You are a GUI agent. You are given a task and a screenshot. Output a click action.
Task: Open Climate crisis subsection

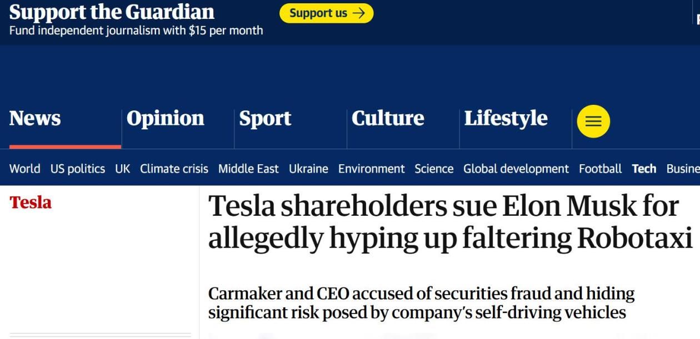click(174, 169)
